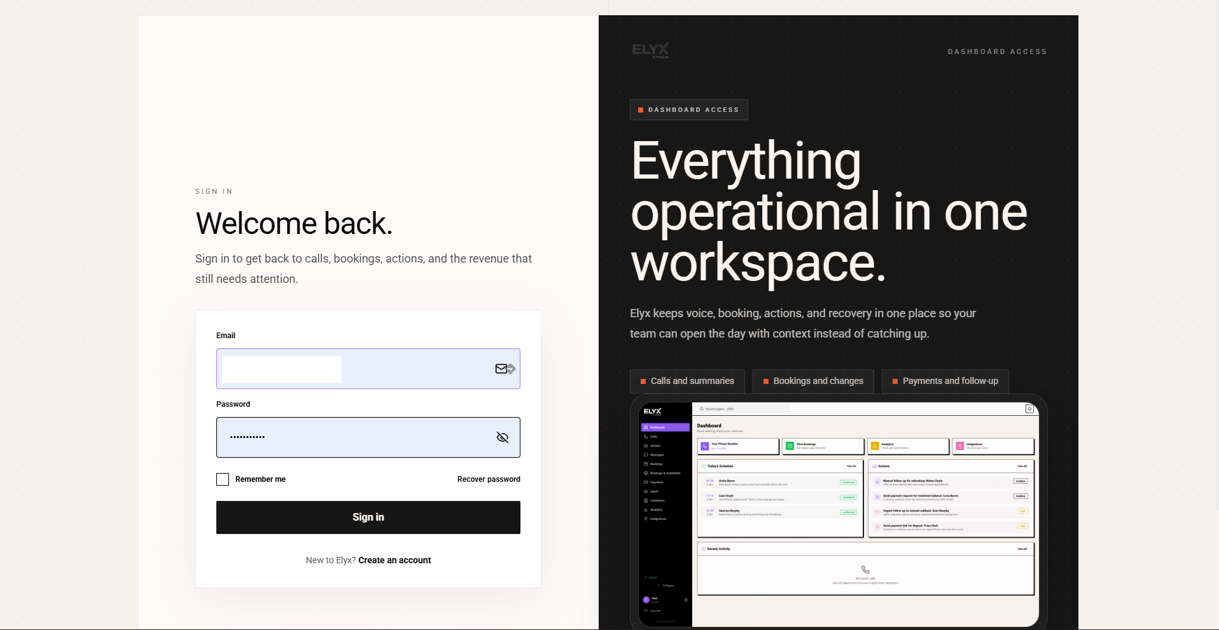Select the Bookings and changes chip
The image size is (1219, 630).
point(813,381)
